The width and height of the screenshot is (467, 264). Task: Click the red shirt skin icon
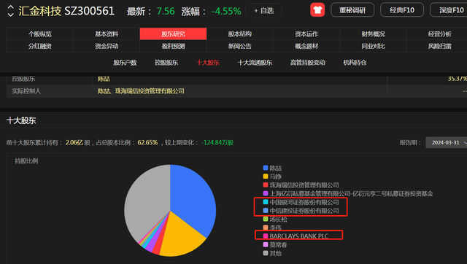coord(317,10)
